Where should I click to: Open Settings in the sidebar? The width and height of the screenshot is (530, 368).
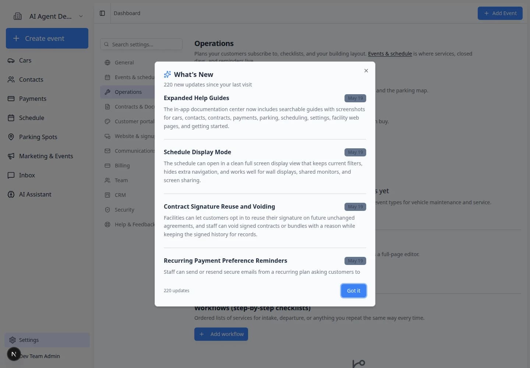47,340
